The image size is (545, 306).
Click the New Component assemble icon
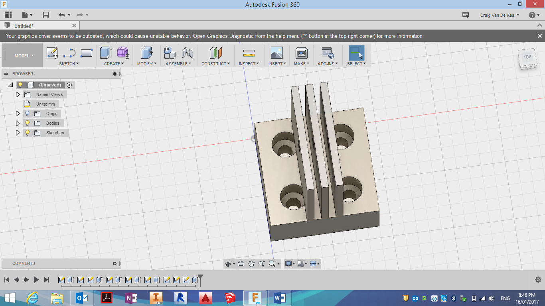[170, 53]
